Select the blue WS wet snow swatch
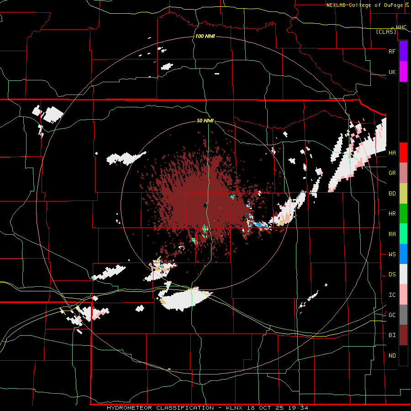Image resolution: width=411 pixels, height=411 pixels. click(x=403, y=254)
